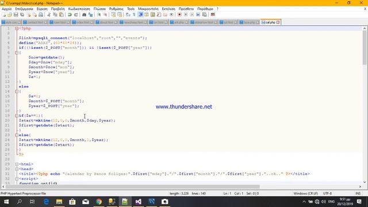Collapse the <html> fold on line 29

17,164
